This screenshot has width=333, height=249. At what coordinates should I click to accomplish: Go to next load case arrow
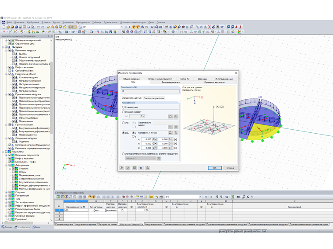pos(130,27)
